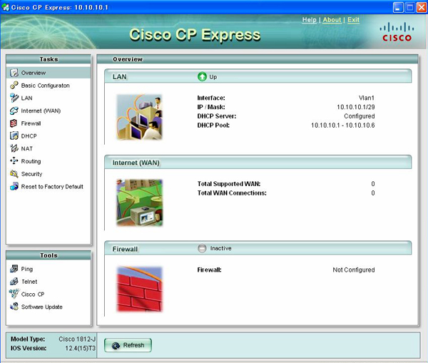Click the Cisco logo in the header
This screenshot has width=428, height=363.
tap(397, 32)
